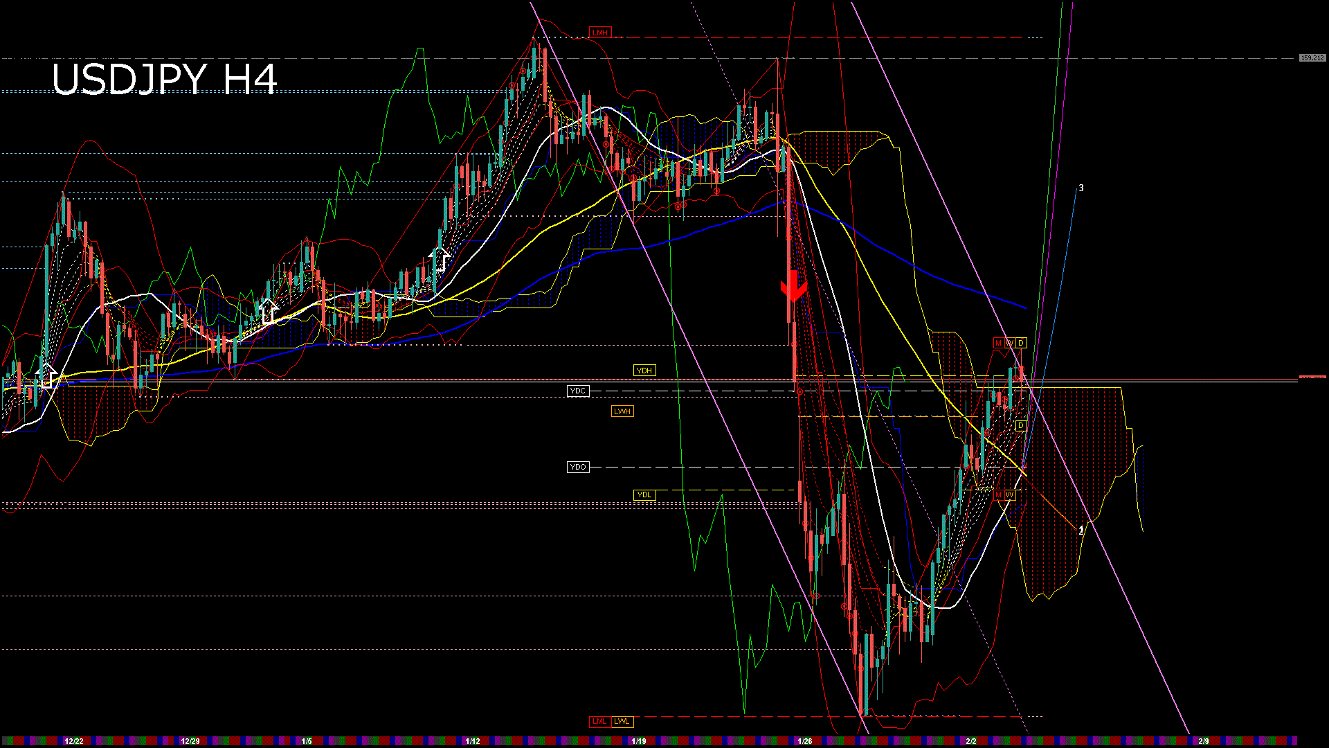Click the white up arrow near 1/12

(439, 259)
